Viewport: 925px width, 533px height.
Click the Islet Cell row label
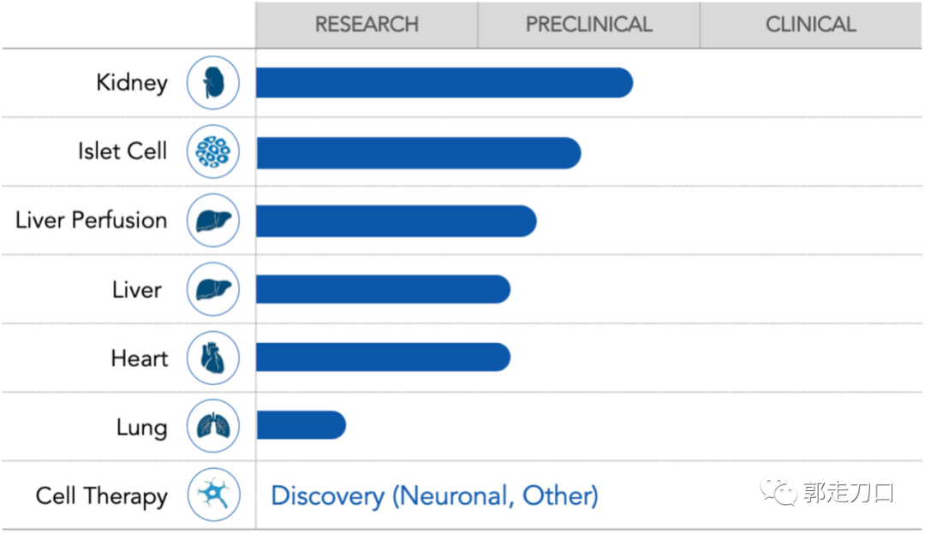coord(122,151)
